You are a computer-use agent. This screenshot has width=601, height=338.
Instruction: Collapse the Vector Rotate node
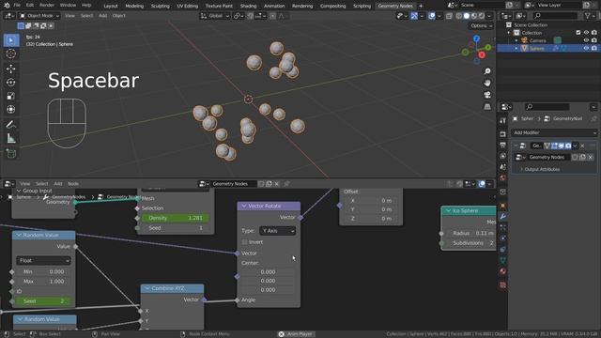[244, 207]
